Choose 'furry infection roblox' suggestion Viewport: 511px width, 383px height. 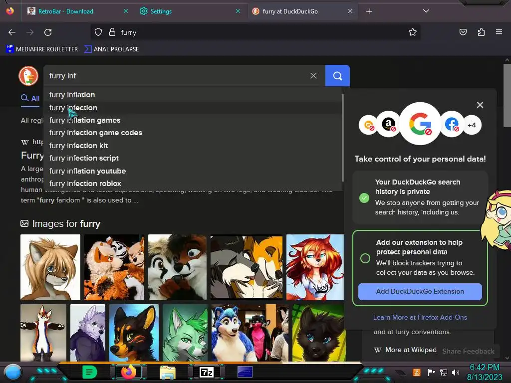192,184
